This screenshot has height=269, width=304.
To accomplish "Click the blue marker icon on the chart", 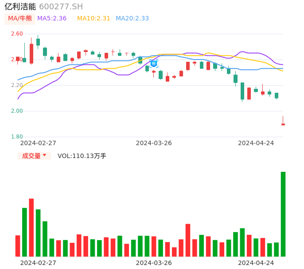I will tap(154, 63).
